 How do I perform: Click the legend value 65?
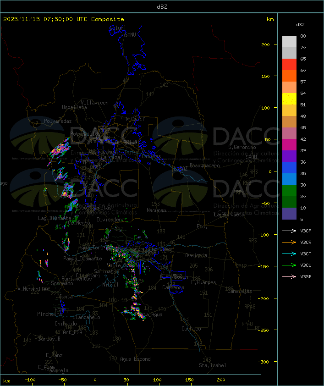click(303, 59)
